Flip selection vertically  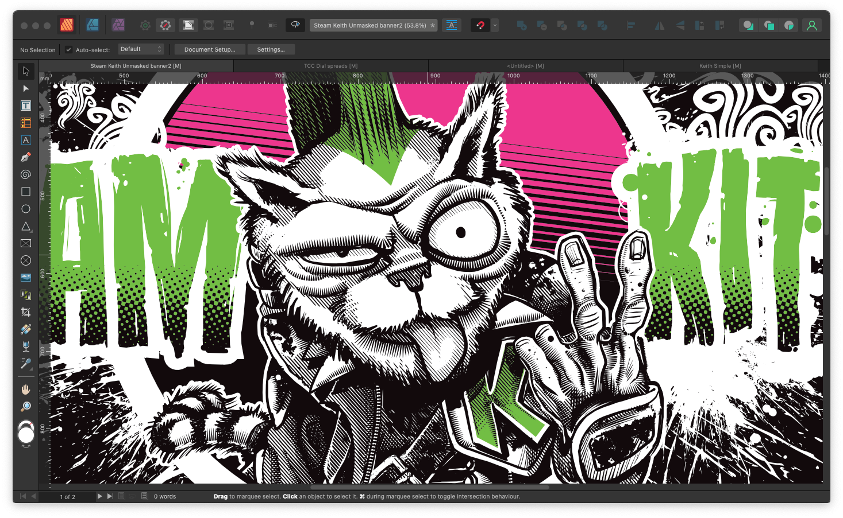click(x=680, y=25)
